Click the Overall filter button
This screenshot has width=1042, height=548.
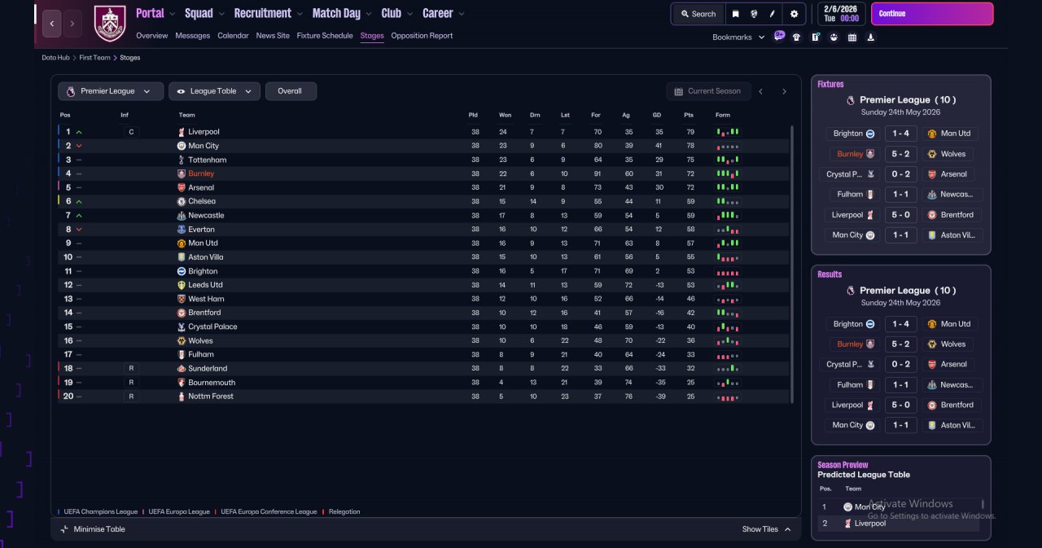pyautogui.click(x=291, y=91)
